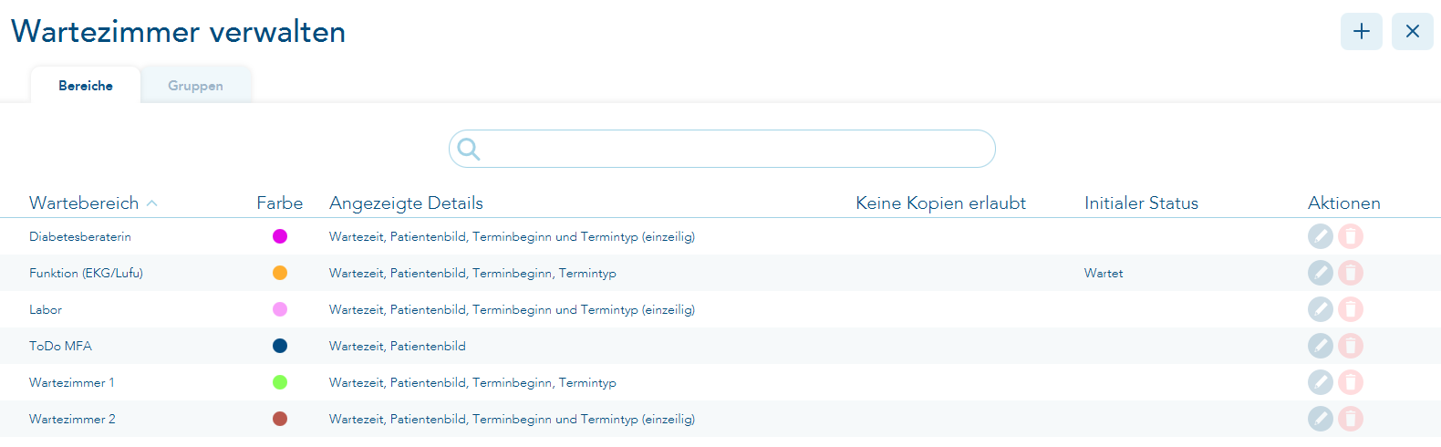
Task: Select the Labor row name
Action: (x=46, y=309)
